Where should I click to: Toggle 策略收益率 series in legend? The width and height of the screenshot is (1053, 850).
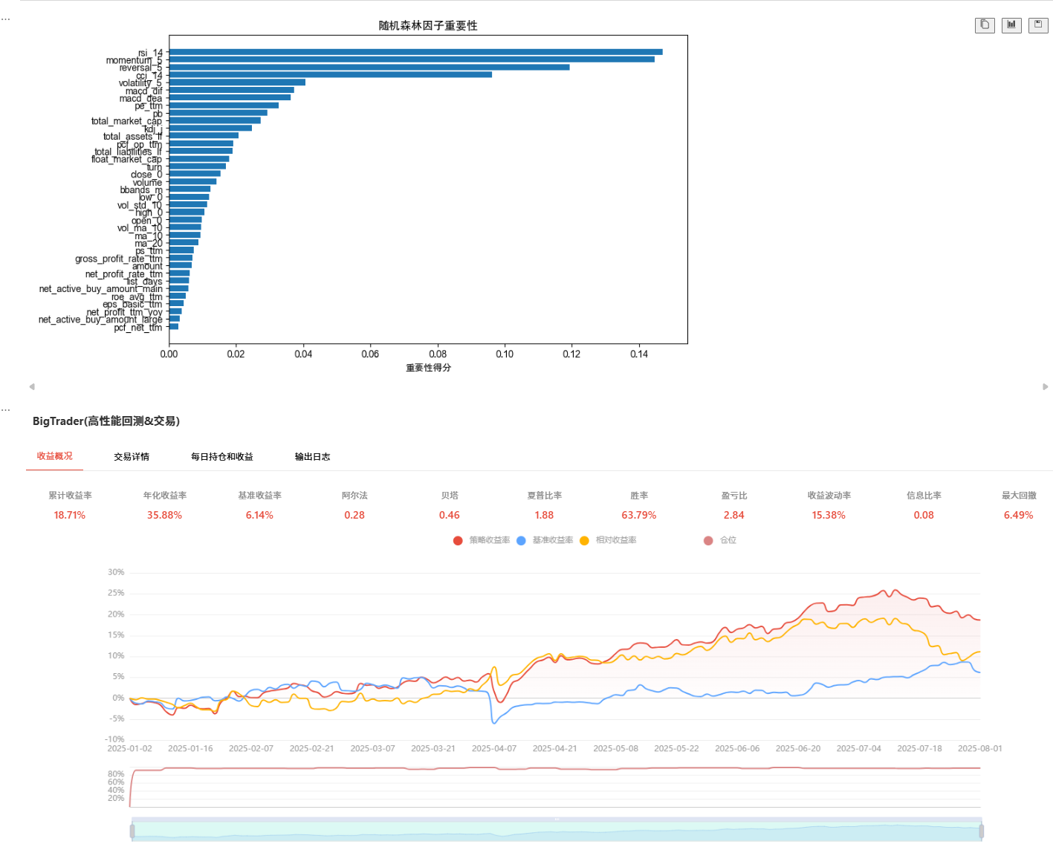[x=482, y=540]
